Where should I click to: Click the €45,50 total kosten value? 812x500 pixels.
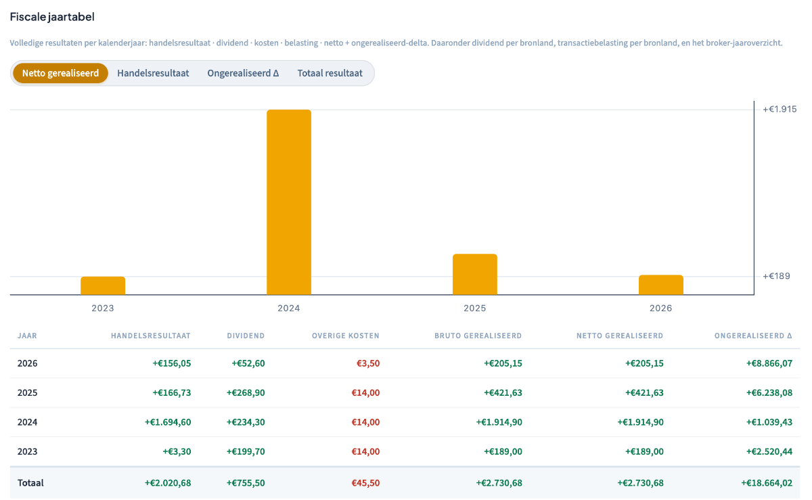tap(365, 483)
